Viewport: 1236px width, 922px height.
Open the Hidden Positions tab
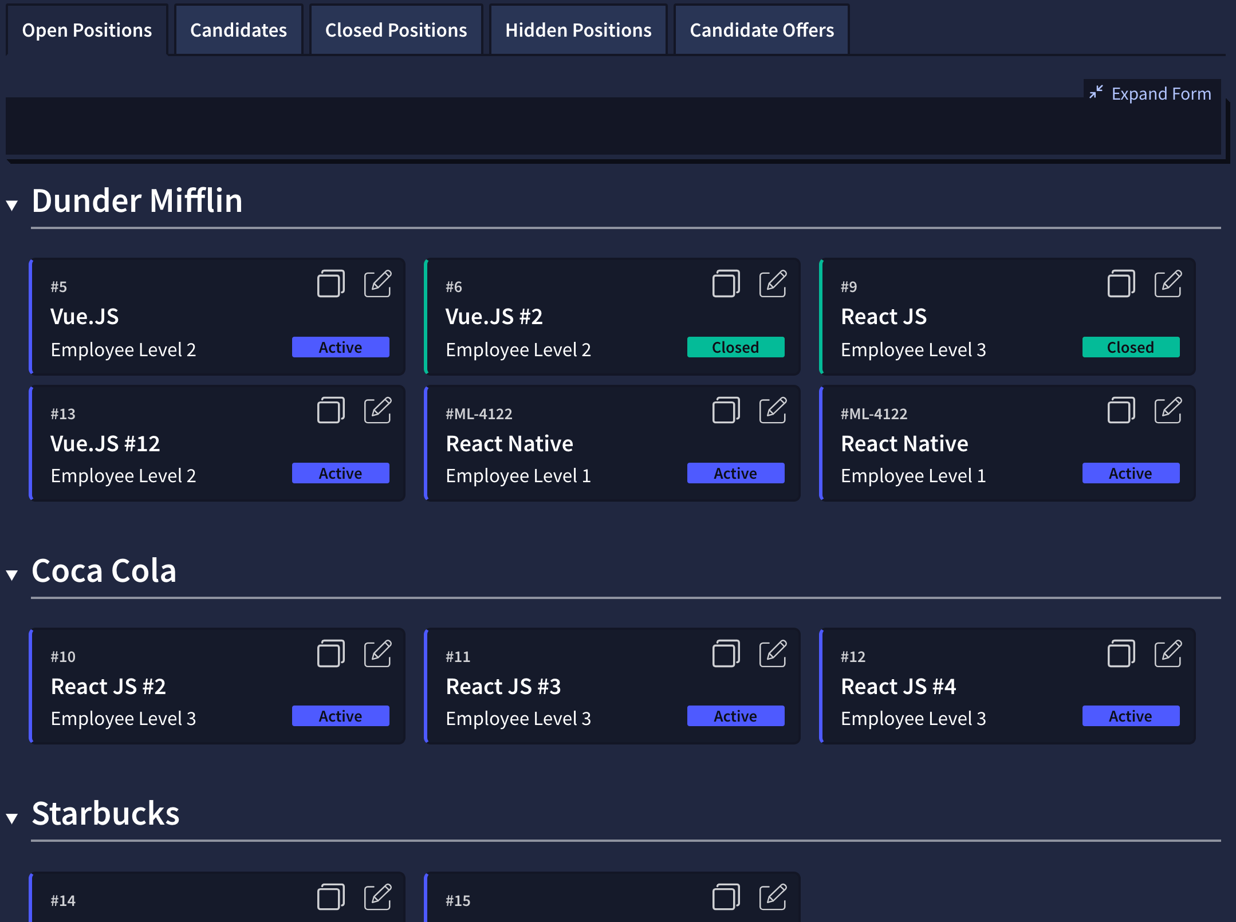578,30
